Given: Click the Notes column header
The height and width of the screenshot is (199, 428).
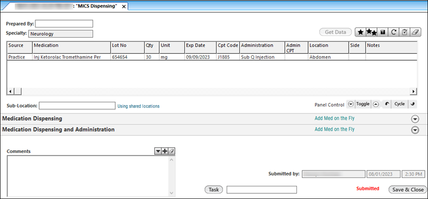Looking at the screenshot, I should (x=391, y=48).
